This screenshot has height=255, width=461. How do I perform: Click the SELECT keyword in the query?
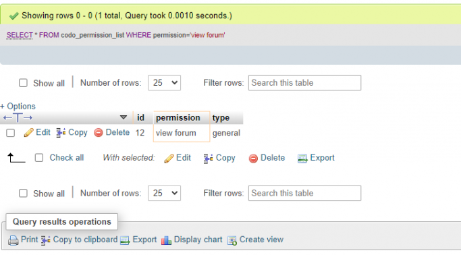(x=20, y=35)
